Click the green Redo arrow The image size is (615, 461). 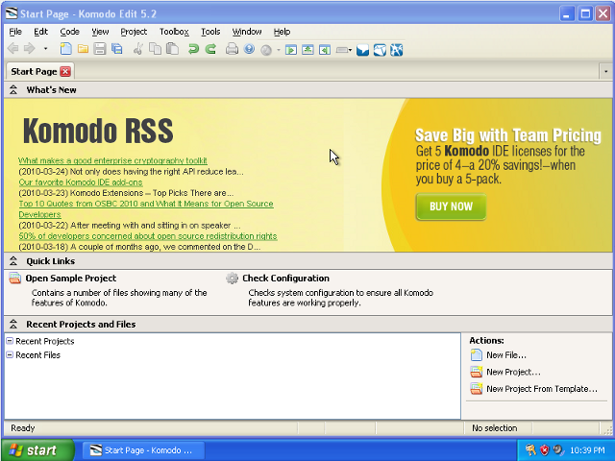point(210,49)
